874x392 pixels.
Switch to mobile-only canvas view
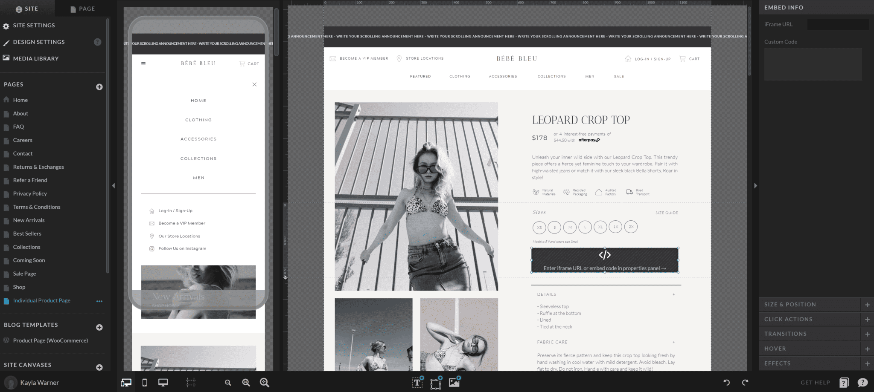point(144,382)
